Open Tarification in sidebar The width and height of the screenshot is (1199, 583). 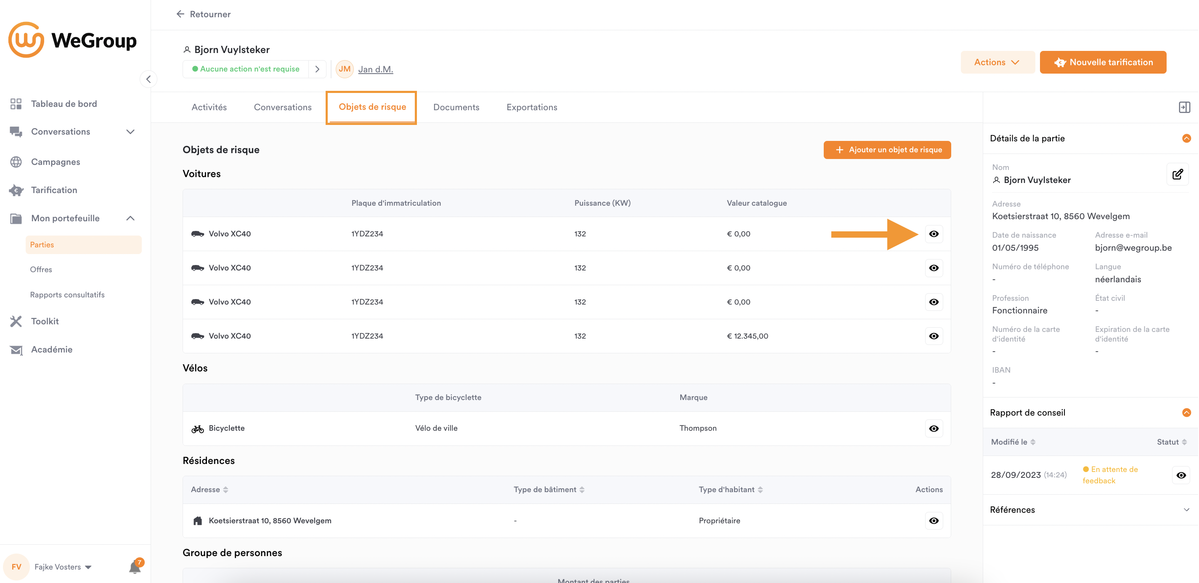(54, 190)
